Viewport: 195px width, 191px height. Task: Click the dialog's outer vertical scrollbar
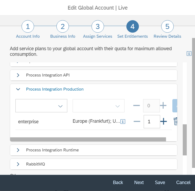(193, 103)
